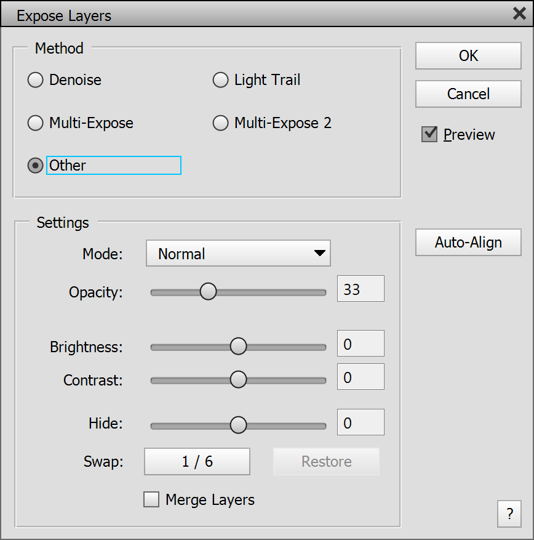Viewport: 534px width, 540px height.
Task: Choose the Light Trail radio option
Action: point(220,80)
